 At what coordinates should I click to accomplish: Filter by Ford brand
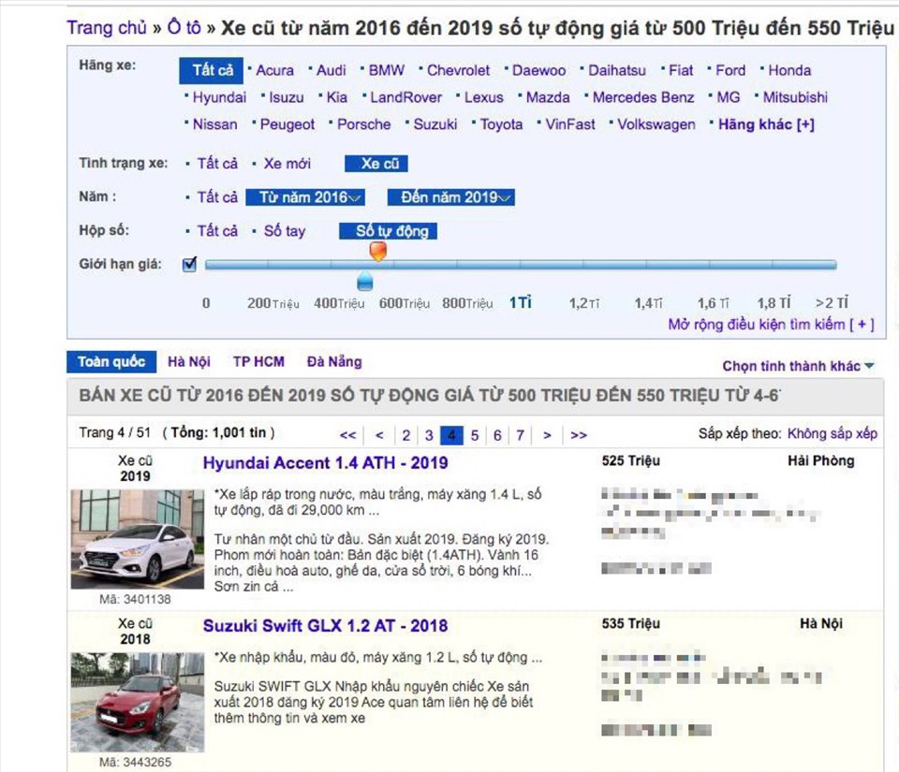coord(730,70)
